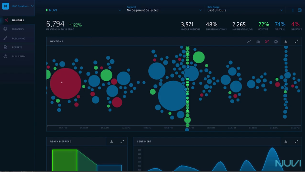Download the Mentions chart
This screenshot has width=305, height=172.
tap(285, 42)
